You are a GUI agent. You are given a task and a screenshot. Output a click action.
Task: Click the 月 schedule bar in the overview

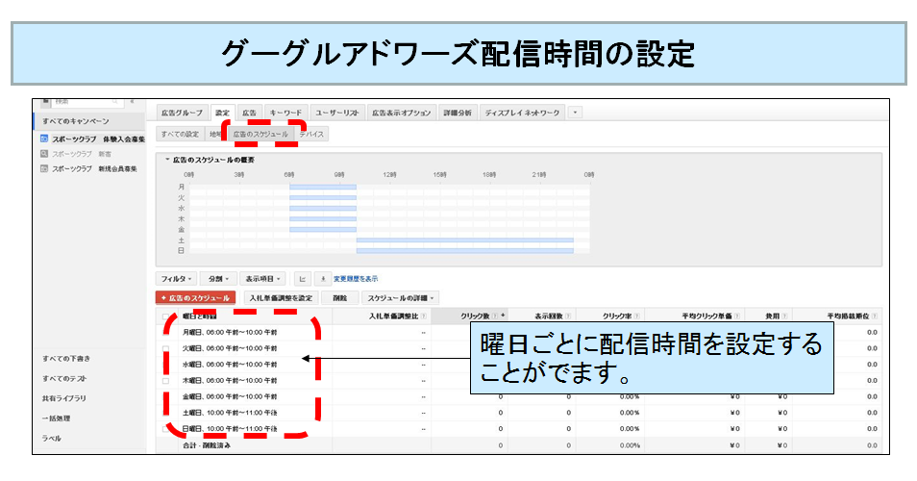(323, 188)
